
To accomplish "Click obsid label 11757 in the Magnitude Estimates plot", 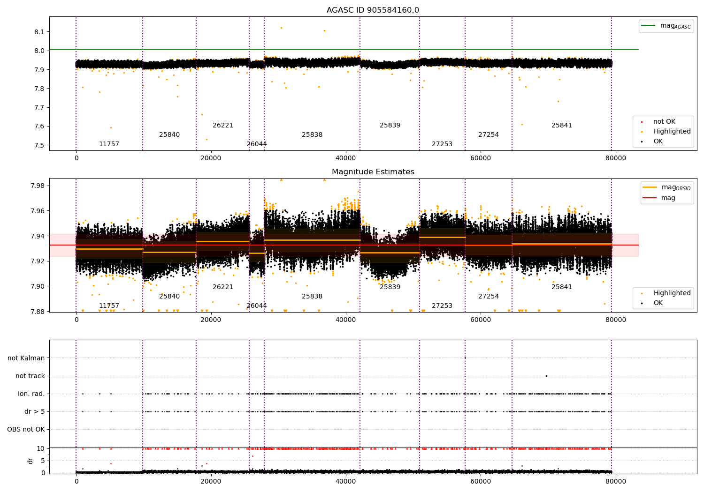I will click(109, 306).
